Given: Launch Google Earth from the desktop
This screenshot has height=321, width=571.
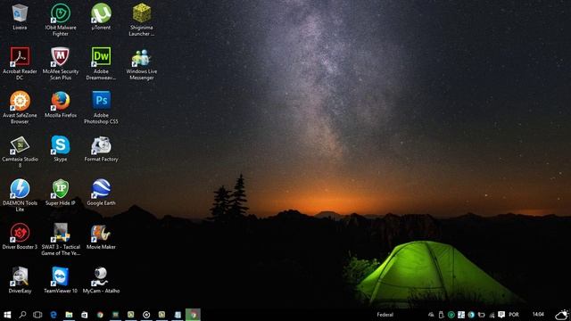Looking at the screenshot, I should (101, 193).
